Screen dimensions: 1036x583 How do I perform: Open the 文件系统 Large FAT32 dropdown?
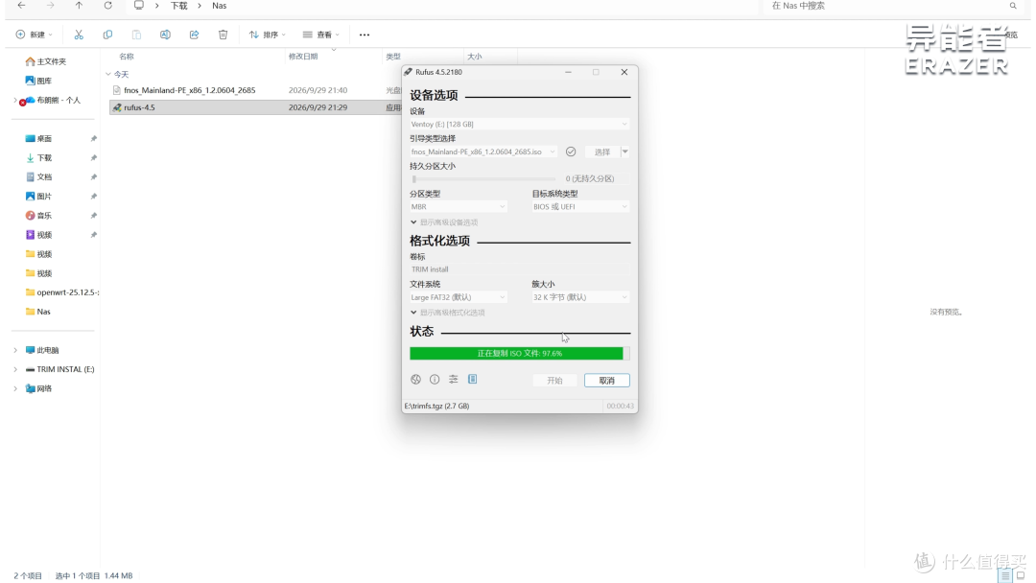click(458, 297)
